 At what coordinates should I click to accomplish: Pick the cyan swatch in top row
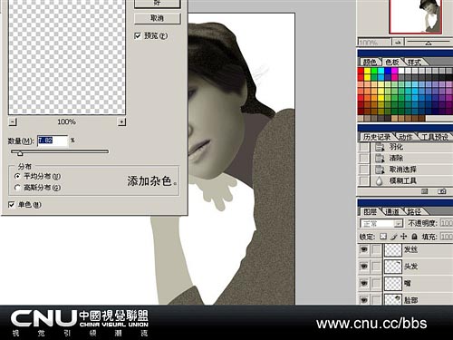click(381, 71)
